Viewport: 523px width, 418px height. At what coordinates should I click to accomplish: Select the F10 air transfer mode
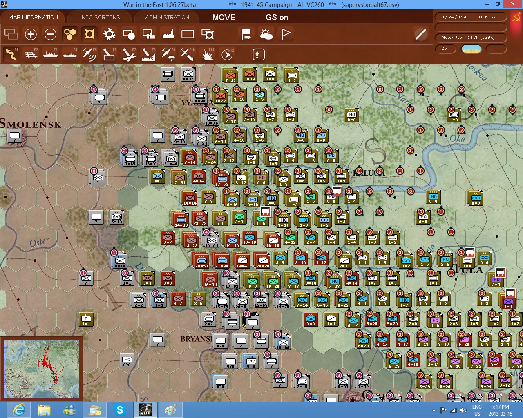188,54
